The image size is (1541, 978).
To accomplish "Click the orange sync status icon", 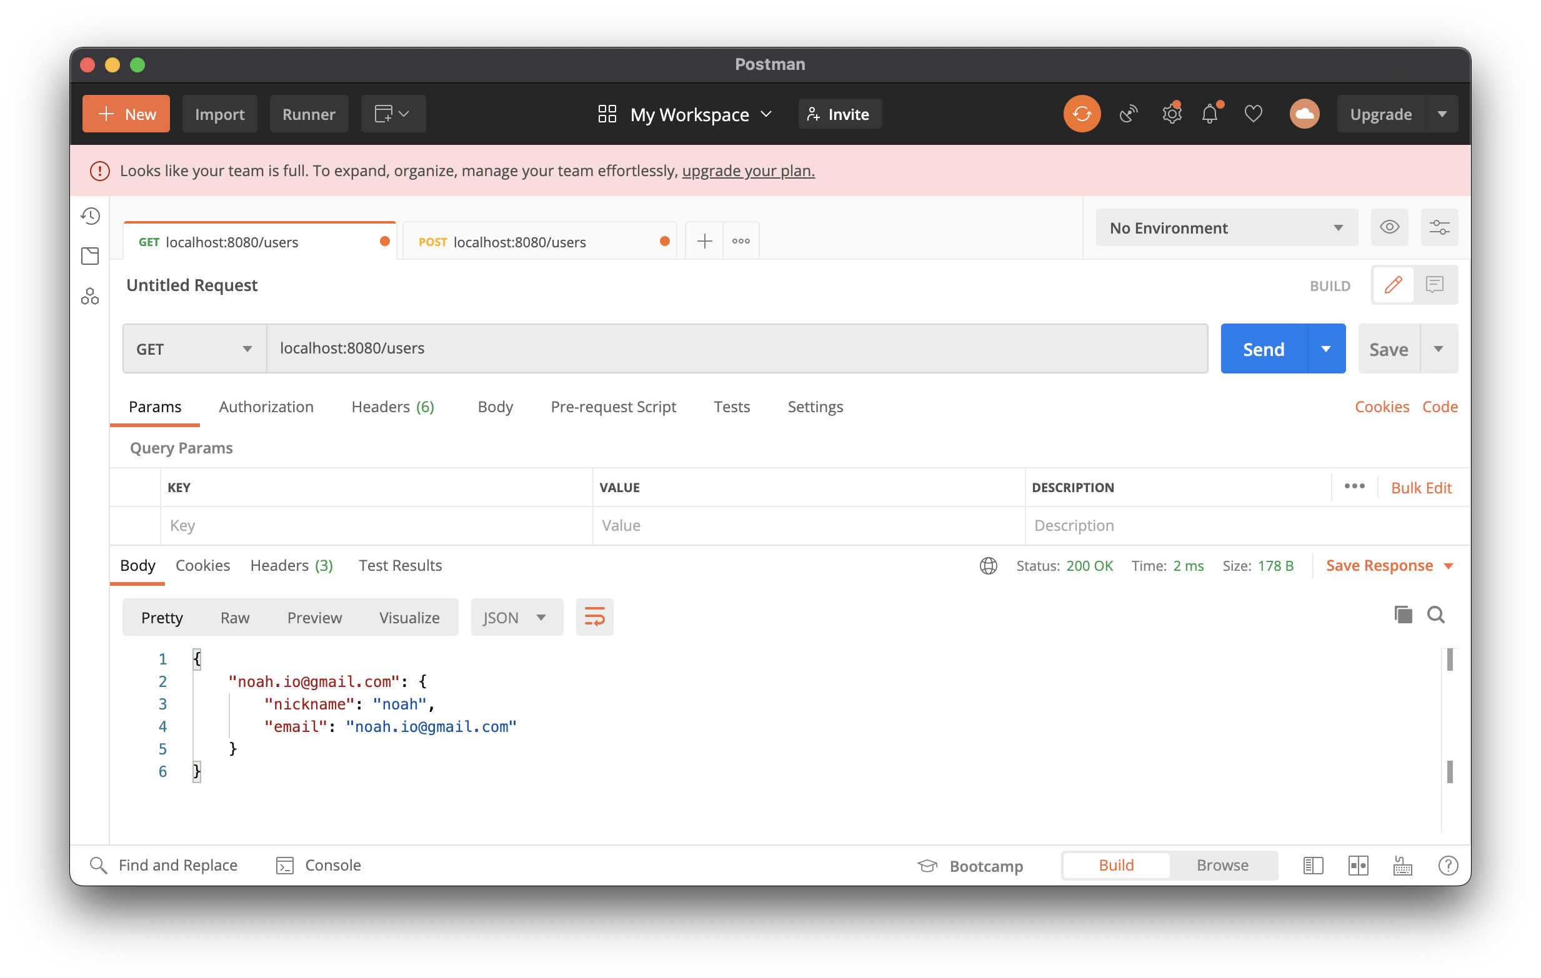I will (x=1082, y=114).
